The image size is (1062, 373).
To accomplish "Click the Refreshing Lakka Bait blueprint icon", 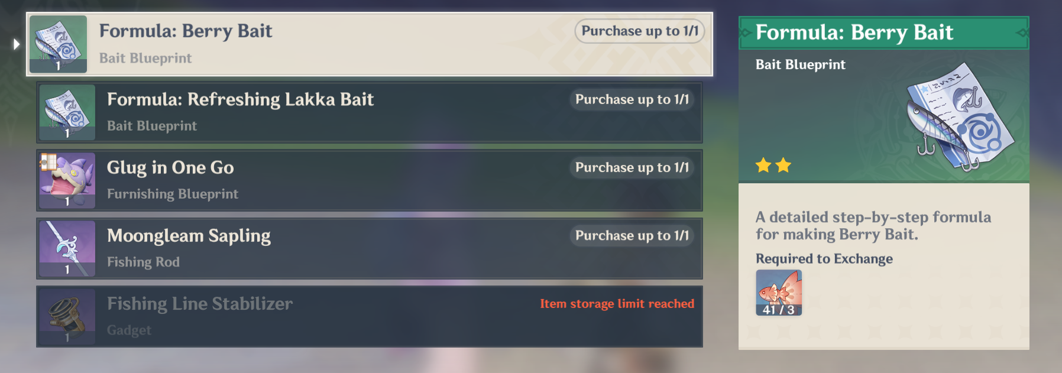I will click(x=67, y=112).
